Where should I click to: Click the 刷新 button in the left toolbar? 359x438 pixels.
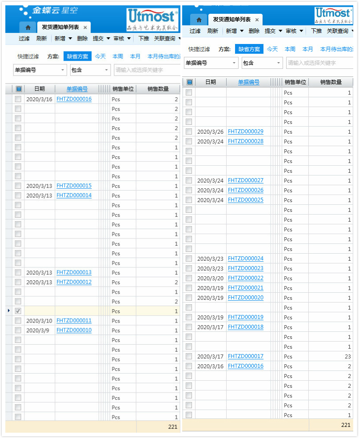pyautogui.click(x=42, y=39)
